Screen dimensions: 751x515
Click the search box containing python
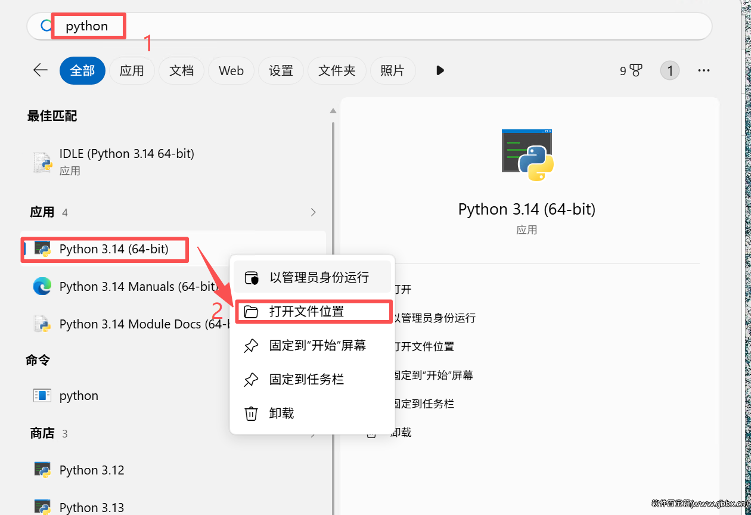click(370, 26)
